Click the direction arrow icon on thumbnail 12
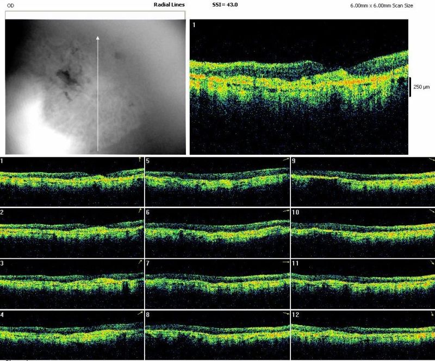 (431, 313)
